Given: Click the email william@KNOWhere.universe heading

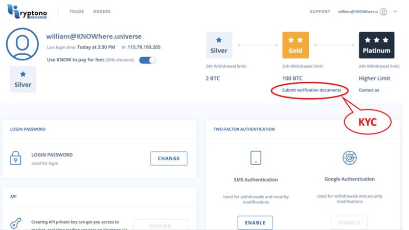Looking at the screenshot, I should (94, 36).
